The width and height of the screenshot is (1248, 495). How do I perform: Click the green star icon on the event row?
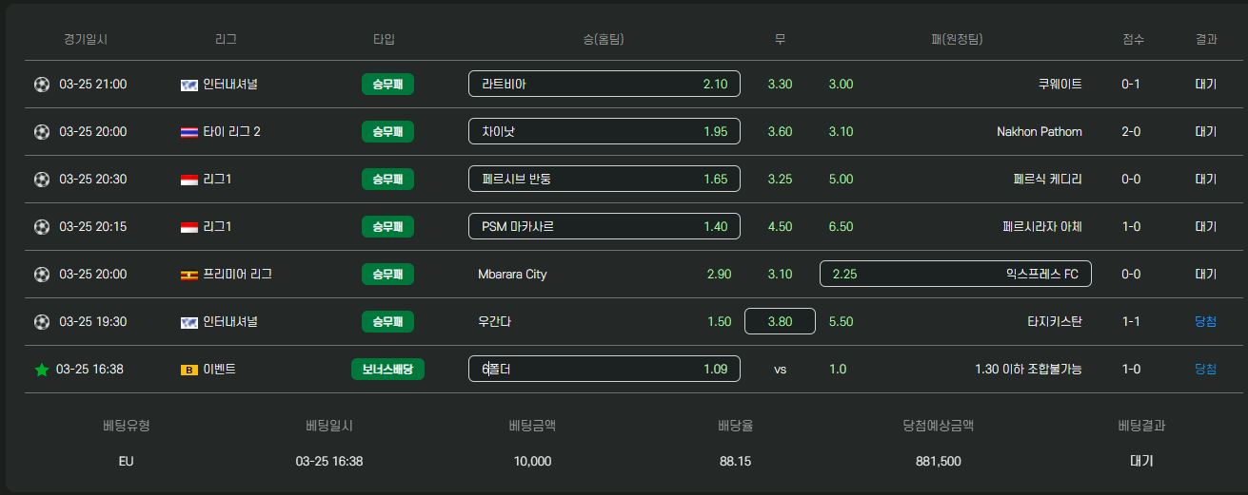click(x=41, y=369)
